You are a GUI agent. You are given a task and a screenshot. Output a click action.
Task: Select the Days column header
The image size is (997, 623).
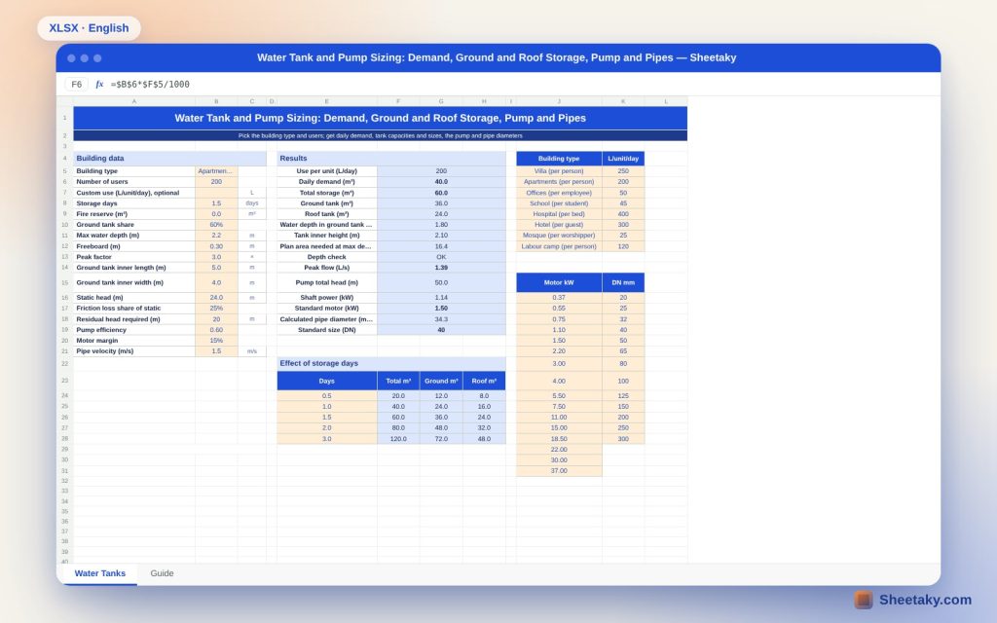click(x=327, y=381)
